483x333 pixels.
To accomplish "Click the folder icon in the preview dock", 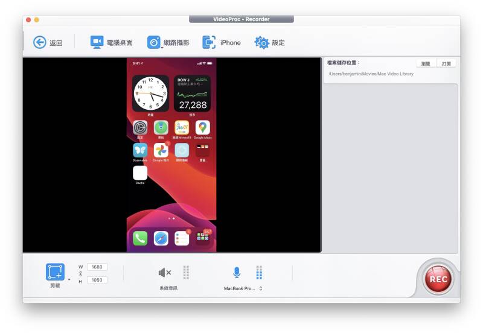I will click(203, 238).
